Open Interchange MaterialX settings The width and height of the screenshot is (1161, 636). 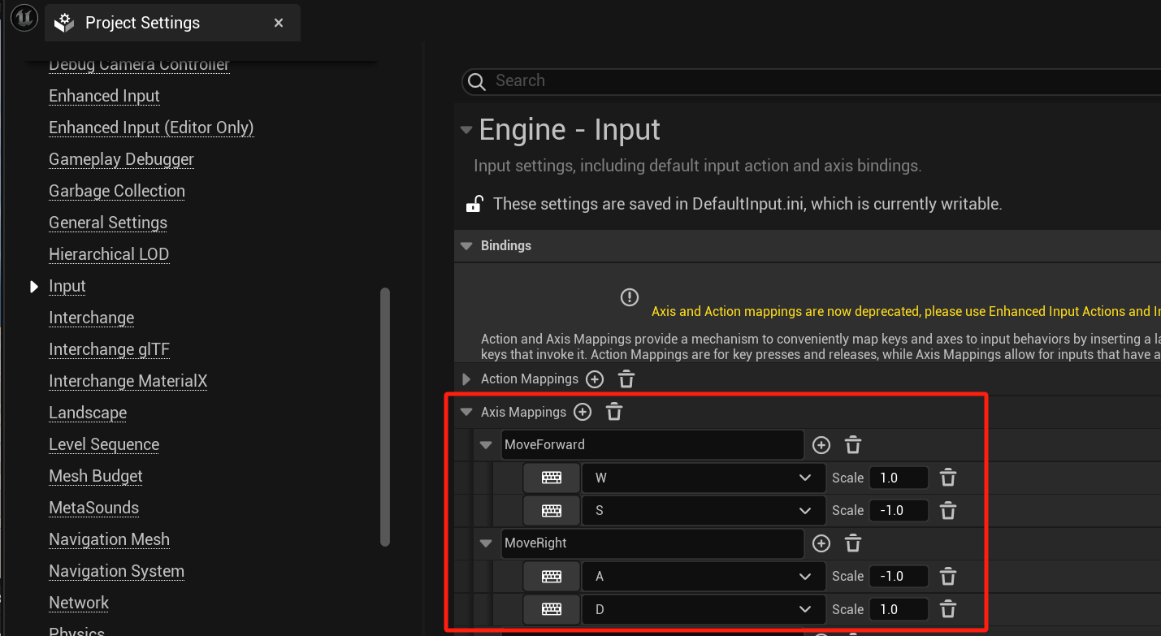click(128, 381)
